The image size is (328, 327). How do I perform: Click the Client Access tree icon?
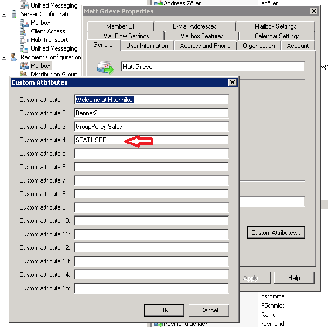coord(25,31)
